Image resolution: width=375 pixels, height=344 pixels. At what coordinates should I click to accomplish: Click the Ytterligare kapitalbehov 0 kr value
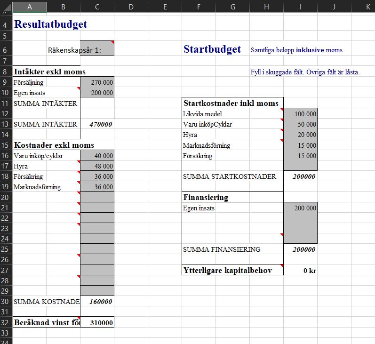pyautogui.click(x=300, y=271)
